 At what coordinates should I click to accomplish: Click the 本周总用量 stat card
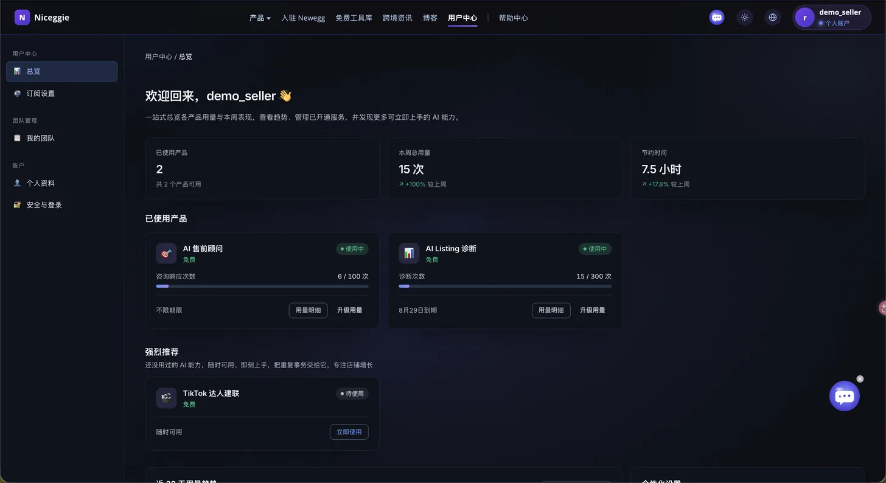(x=505, y=169)
